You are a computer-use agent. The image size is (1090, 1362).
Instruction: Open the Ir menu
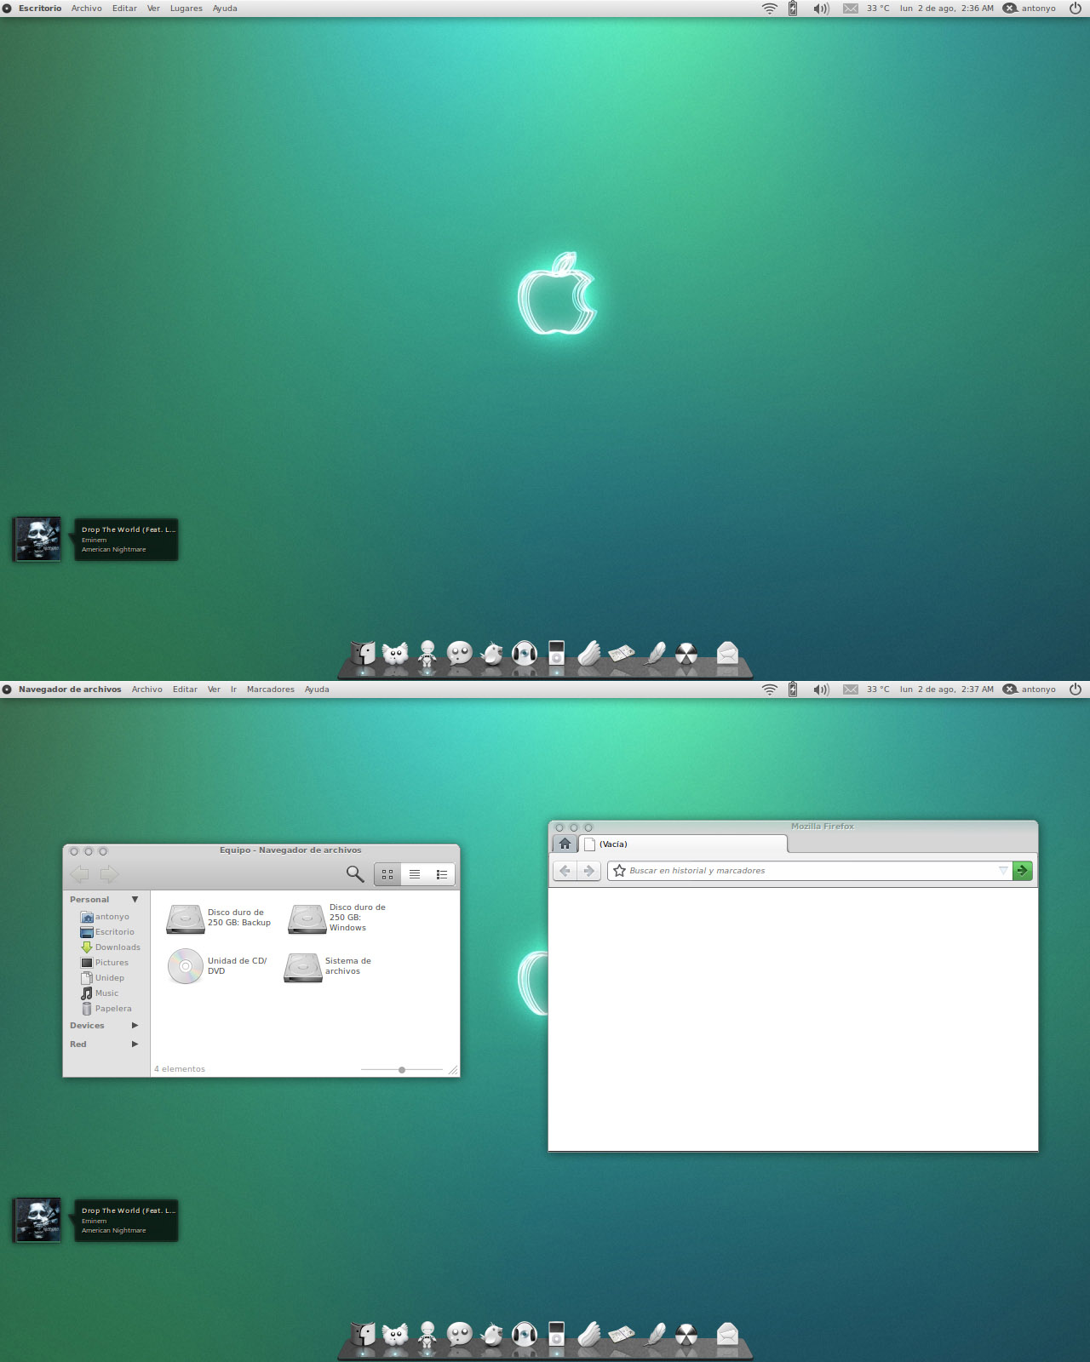pyautogui.click(x=233, y=690)
